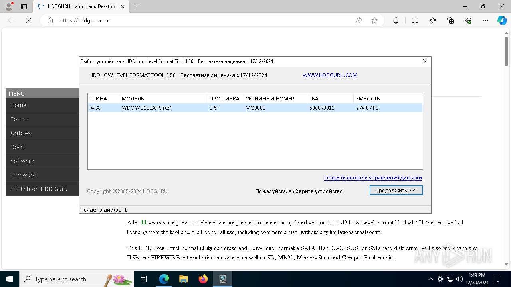Viewport: 511px width, 287px height.
Task: Stop loading the page
Action: [29, 20]
